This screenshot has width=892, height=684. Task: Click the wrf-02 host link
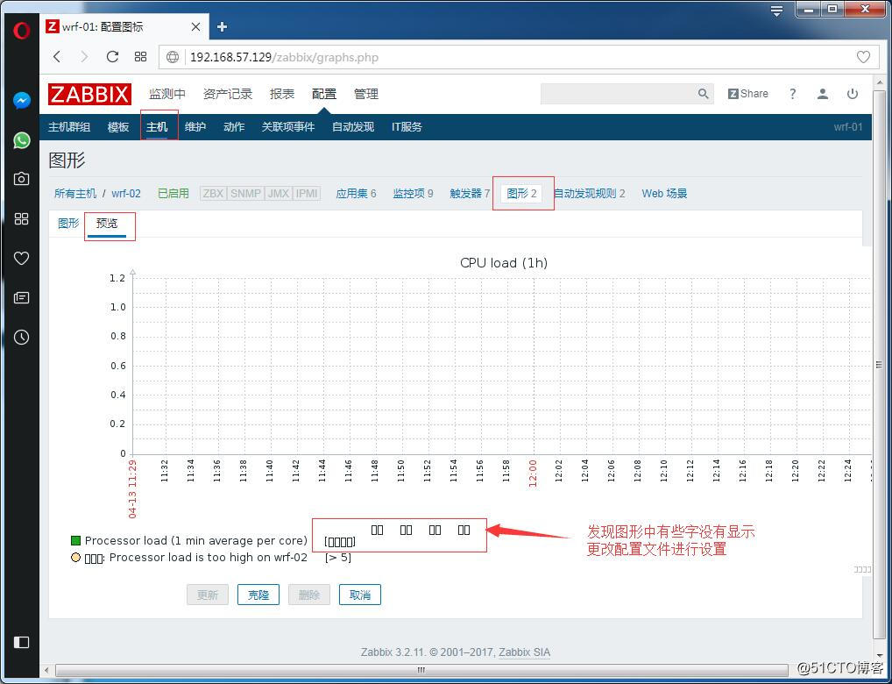coord(126,194)
